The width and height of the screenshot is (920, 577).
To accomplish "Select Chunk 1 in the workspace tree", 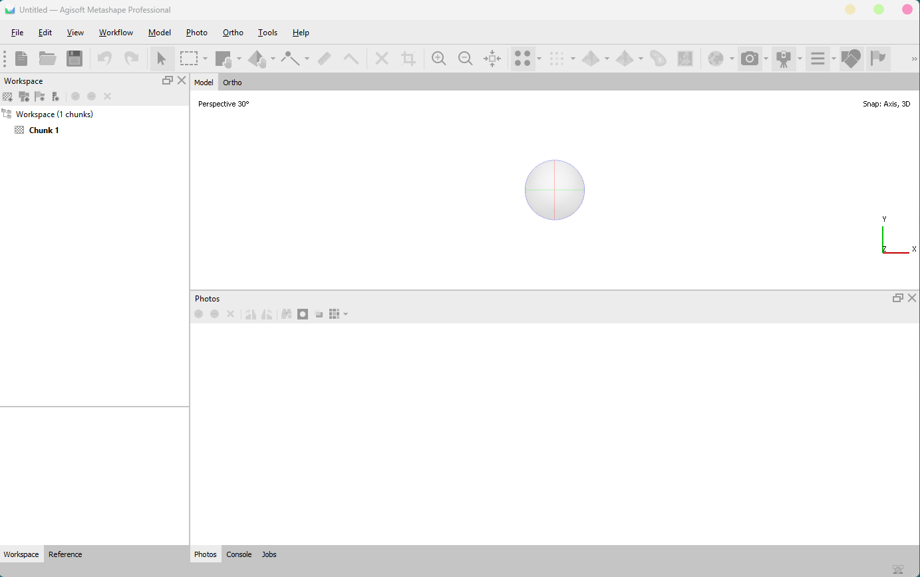I will 44,130.
